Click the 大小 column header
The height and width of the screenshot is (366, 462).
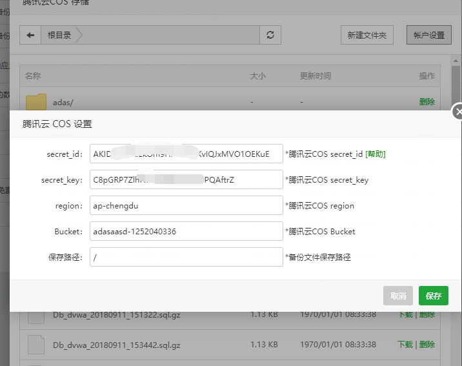click(258, 76)
